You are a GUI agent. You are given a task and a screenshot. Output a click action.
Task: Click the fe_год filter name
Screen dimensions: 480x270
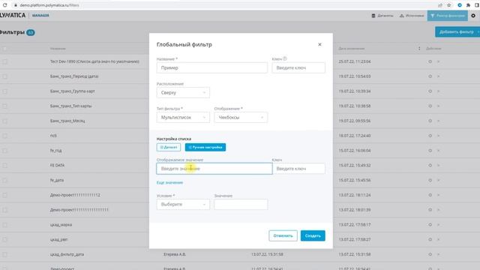point(55,151)
